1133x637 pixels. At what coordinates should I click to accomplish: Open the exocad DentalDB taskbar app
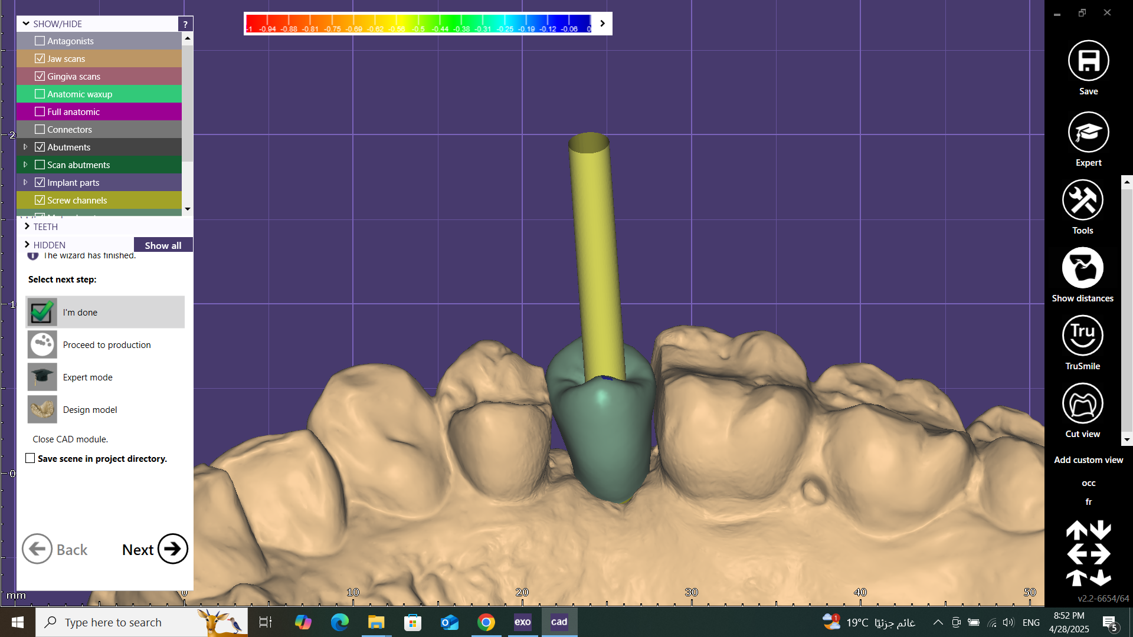522,622
